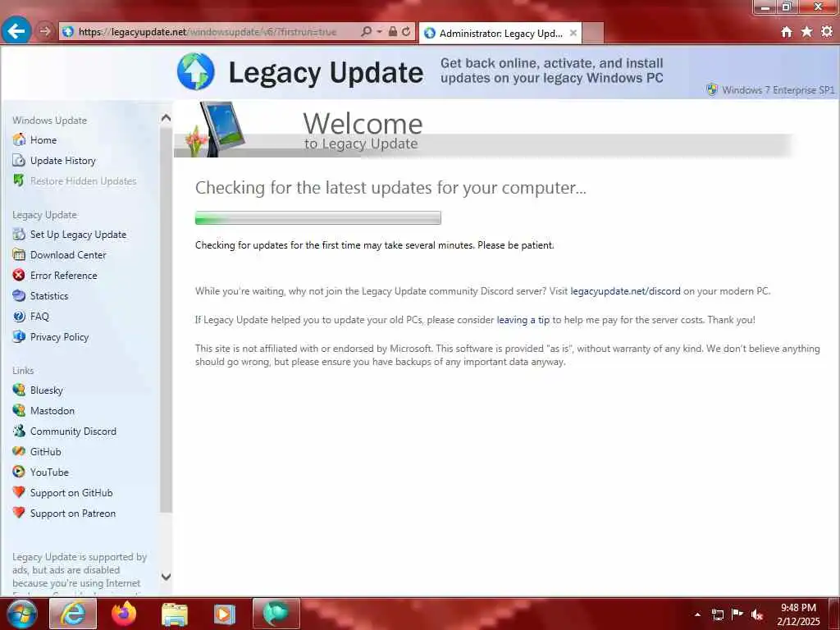
Task: Click the sidebar scroll down arrow
Action: (166, 577)
